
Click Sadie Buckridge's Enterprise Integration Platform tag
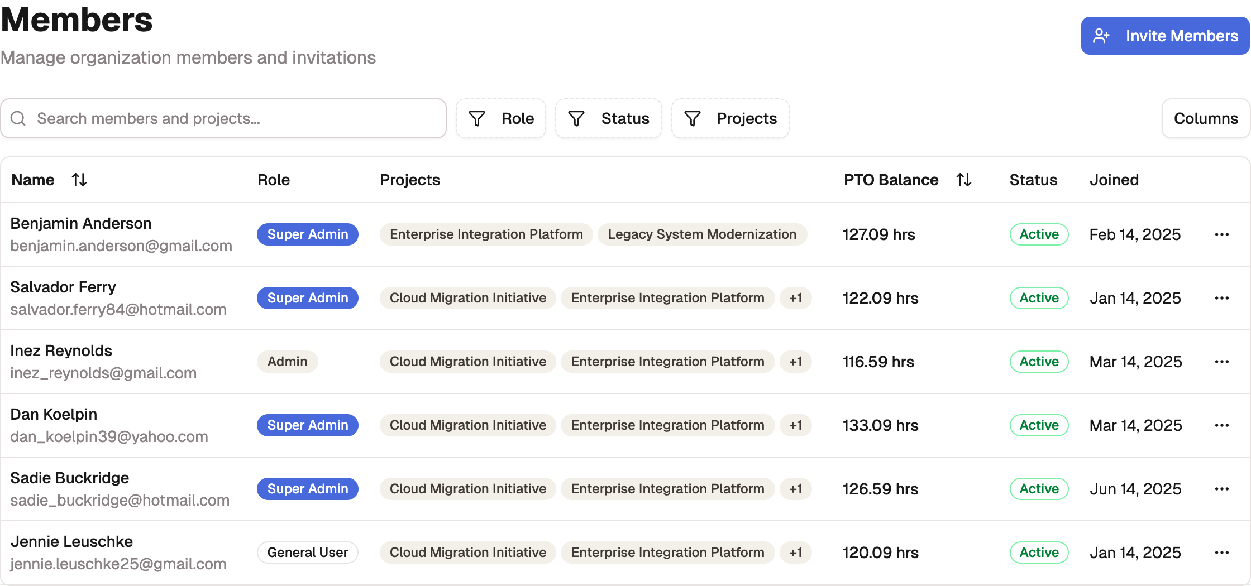click(668, 489)
